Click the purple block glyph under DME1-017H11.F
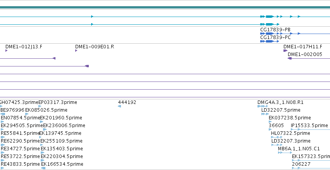The width and height of the screenshot is (330, 170). pos(285,51)
